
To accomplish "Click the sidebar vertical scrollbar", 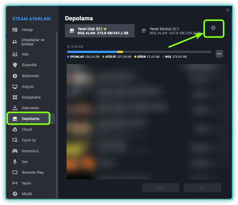I will (x=57, y=114).
